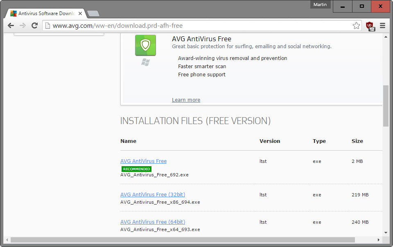Bookmark this page using star icon
The width and height of the screenshot is (393, 247).
(356, 25)
